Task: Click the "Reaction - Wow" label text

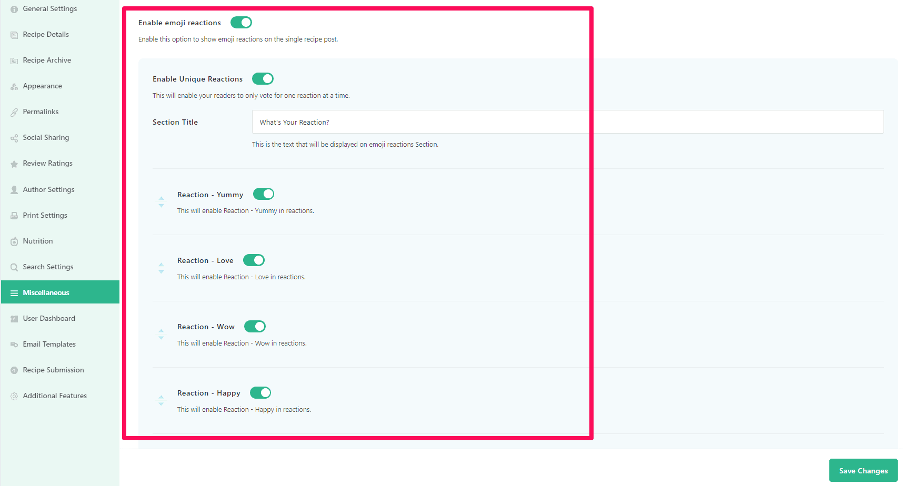Action: tap(206, 327)
